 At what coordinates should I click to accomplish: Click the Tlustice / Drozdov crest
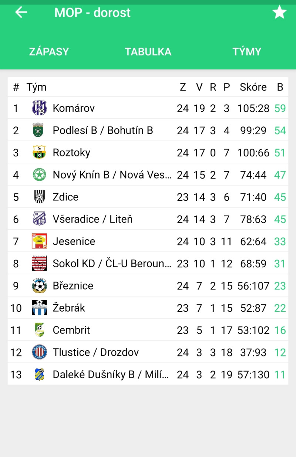pos(39,352)
